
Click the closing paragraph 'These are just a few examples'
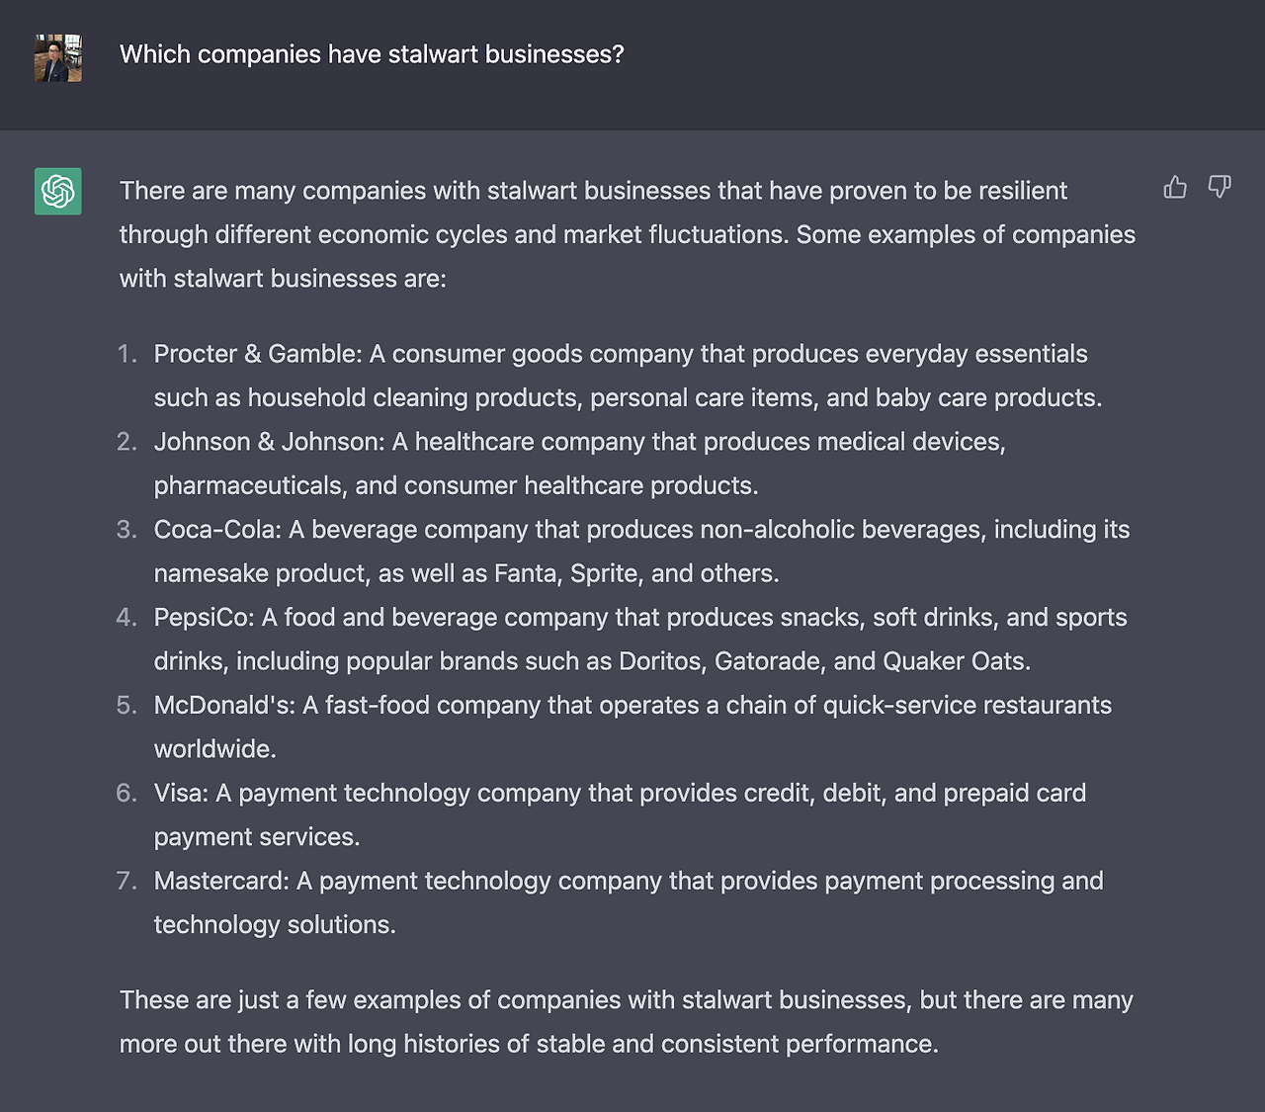point(627,1022)
